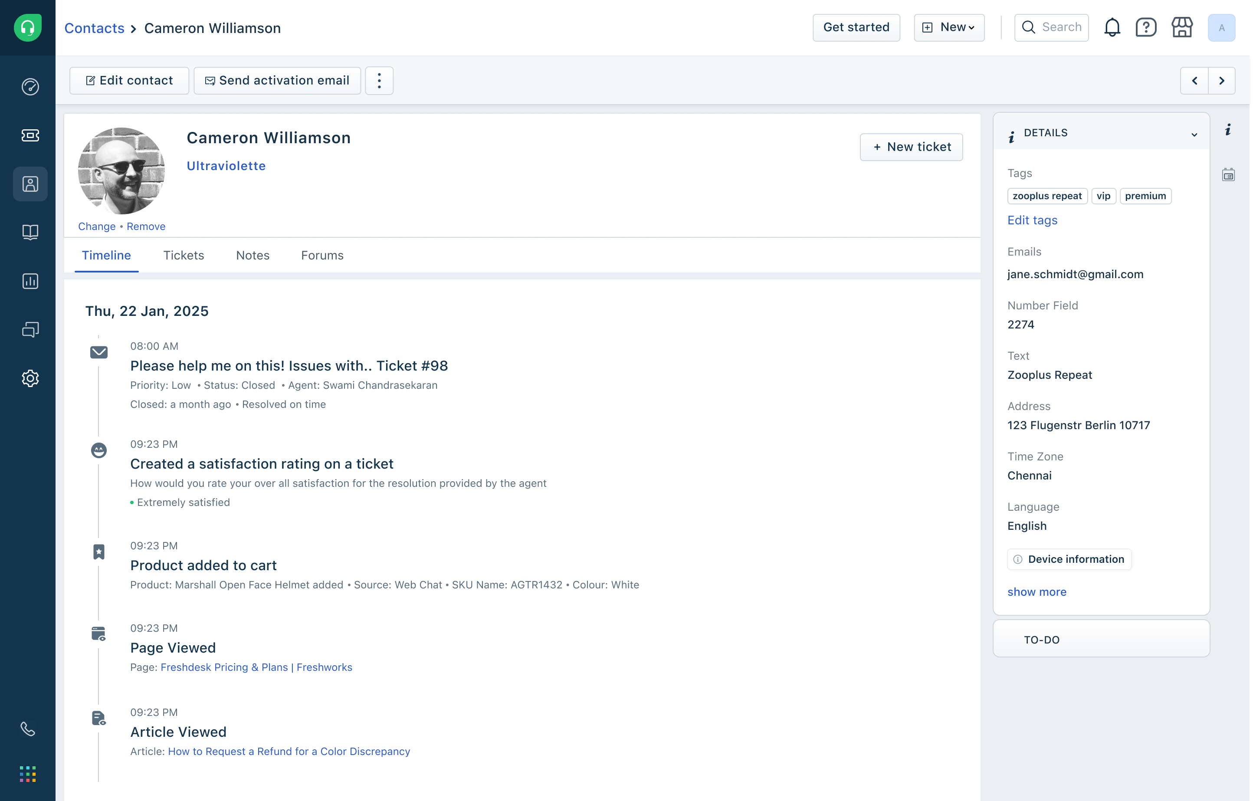Screen dimensions: 1253x801
Task: Click the Edit tags link
Action: [1032, 220]
